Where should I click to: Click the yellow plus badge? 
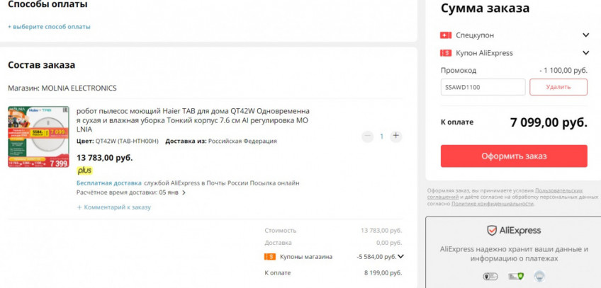point(84,171)
